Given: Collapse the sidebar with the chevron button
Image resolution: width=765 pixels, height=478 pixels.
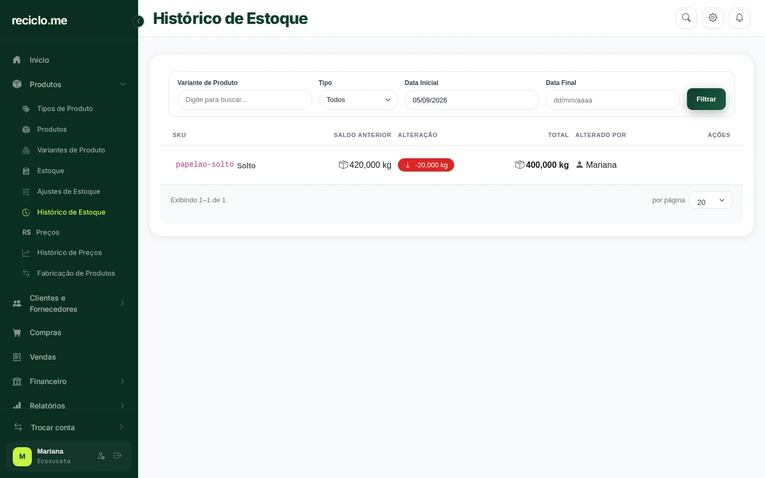Looking at the screenshot, I should pyautogui.click(x=138, y=21).
